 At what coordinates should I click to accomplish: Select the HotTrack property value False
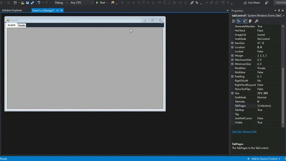point(260,31)
